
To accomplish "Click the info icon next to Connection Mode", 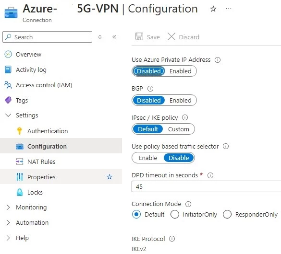I will (x=188, y=204).
